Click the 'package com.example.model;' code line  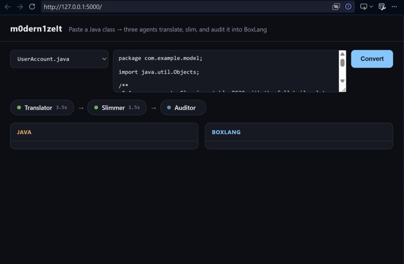160,58
